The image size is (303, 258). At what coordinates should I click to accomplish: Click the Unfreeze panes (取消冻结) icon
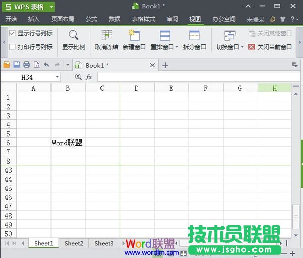(107, 35)
